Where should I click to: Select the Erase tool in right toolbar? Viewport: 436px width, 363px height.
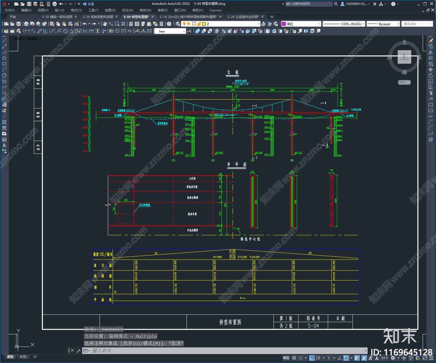tap(431, 41)
